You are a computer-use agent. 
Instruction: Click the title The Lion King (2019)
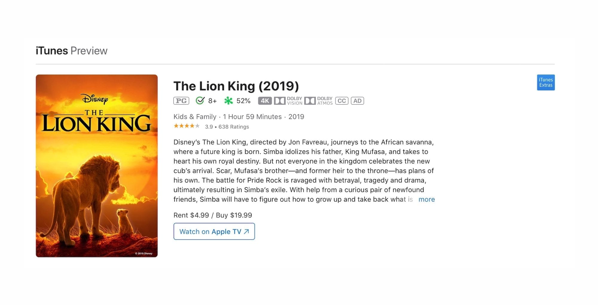click(x=236, y=86)
